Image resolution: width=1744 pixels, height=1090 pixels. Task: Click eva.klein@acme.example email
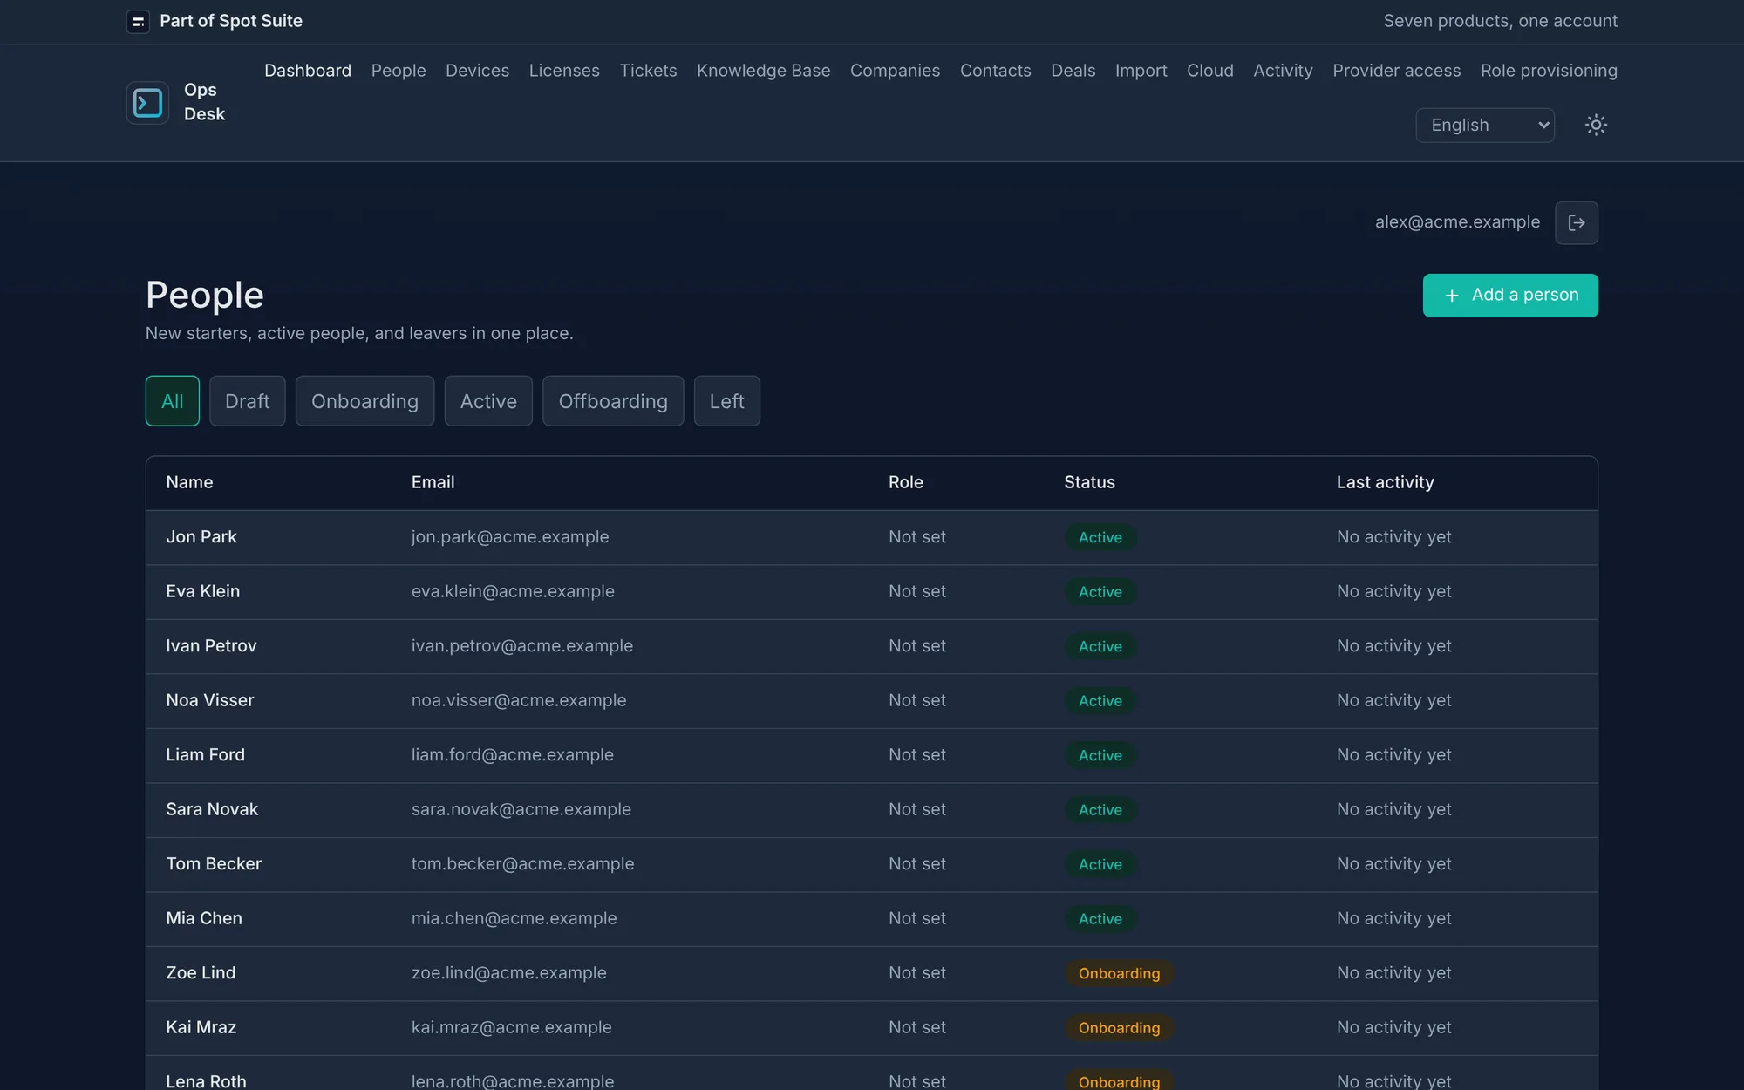(513, 591)
